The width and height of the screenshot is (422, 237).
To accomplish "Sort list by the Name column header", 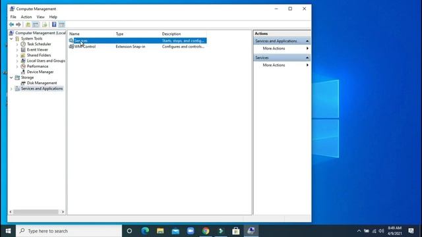I will pos(91,34).
